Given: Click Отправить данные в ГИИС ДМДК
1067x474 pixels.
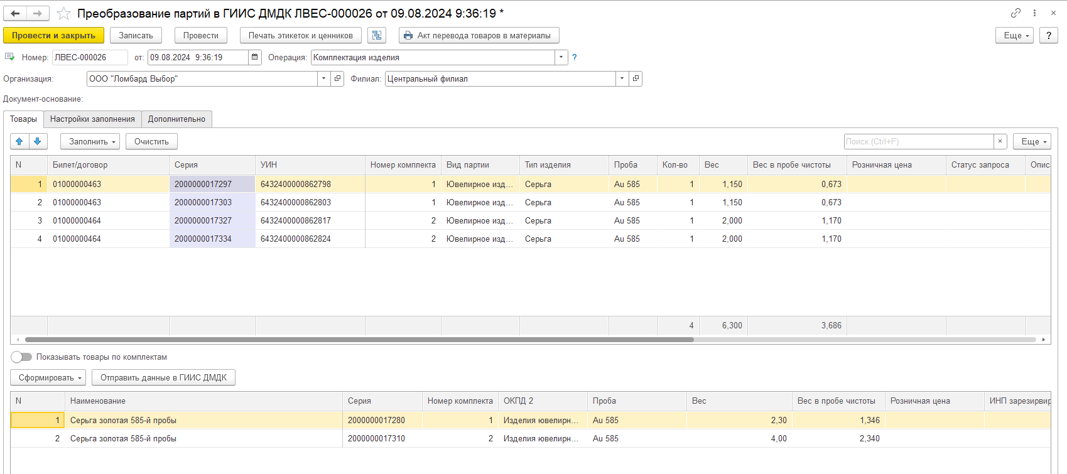Looking at the screenshot, I should [163, 377].
